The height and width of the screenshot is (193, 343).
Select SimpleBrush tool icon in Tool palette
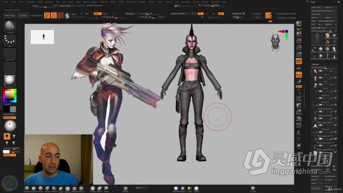click(x=327, y=42)
